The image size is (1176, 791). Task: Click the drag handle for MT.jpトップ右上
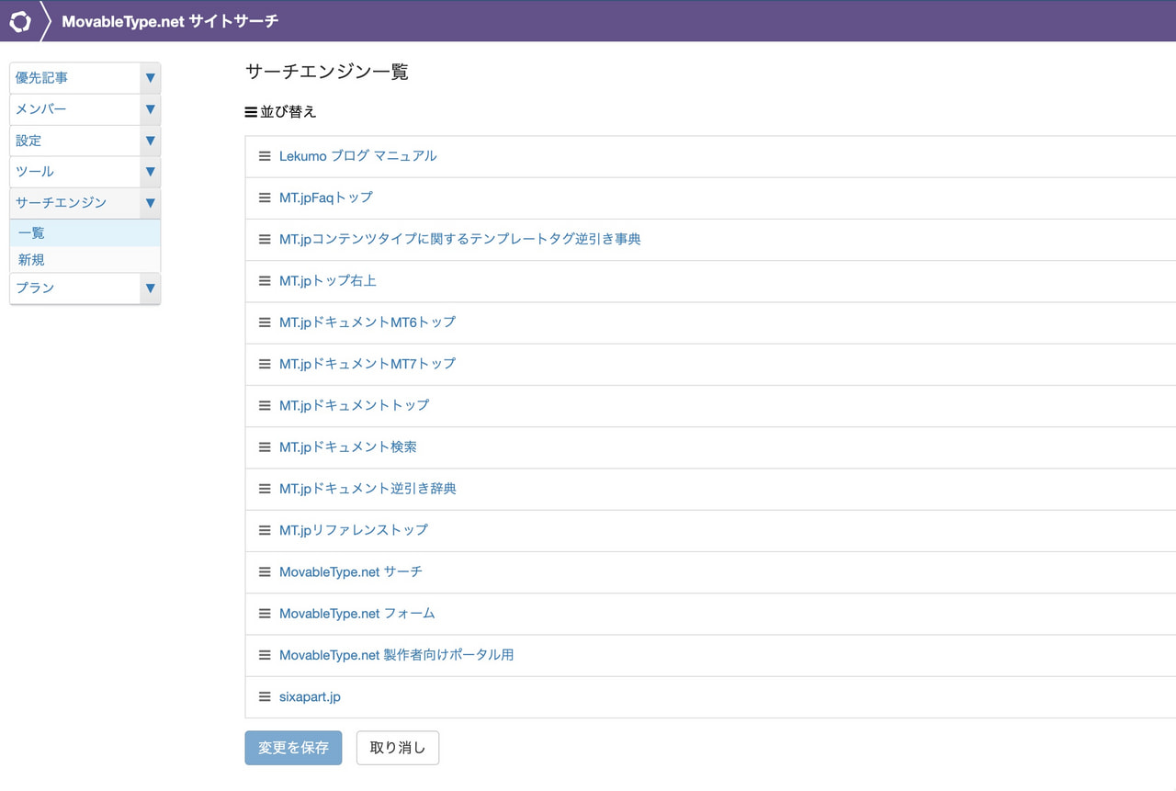[x=263, y=280]
